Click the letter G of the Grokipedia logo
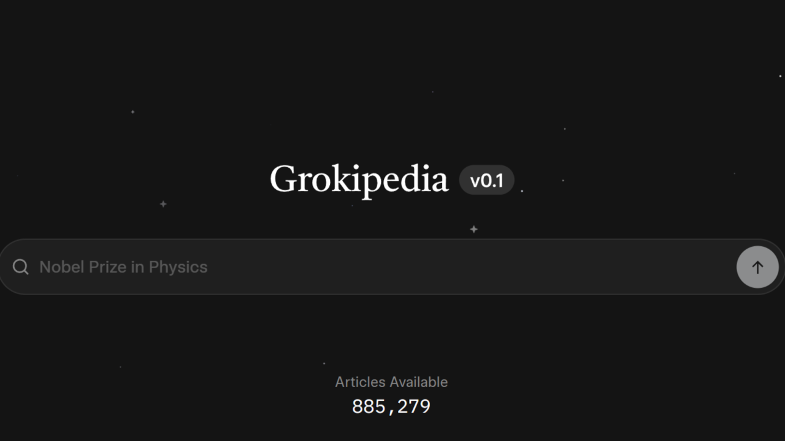This screenshot has width=785, height=441. pyautogui.click(x=283, y=179)
